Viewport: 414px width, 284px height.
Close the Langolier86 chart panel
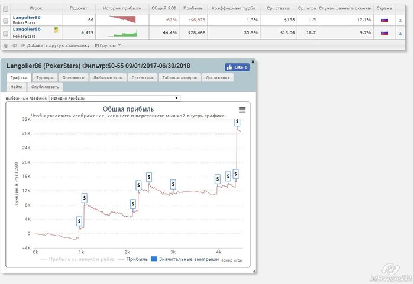pos(253,62)
